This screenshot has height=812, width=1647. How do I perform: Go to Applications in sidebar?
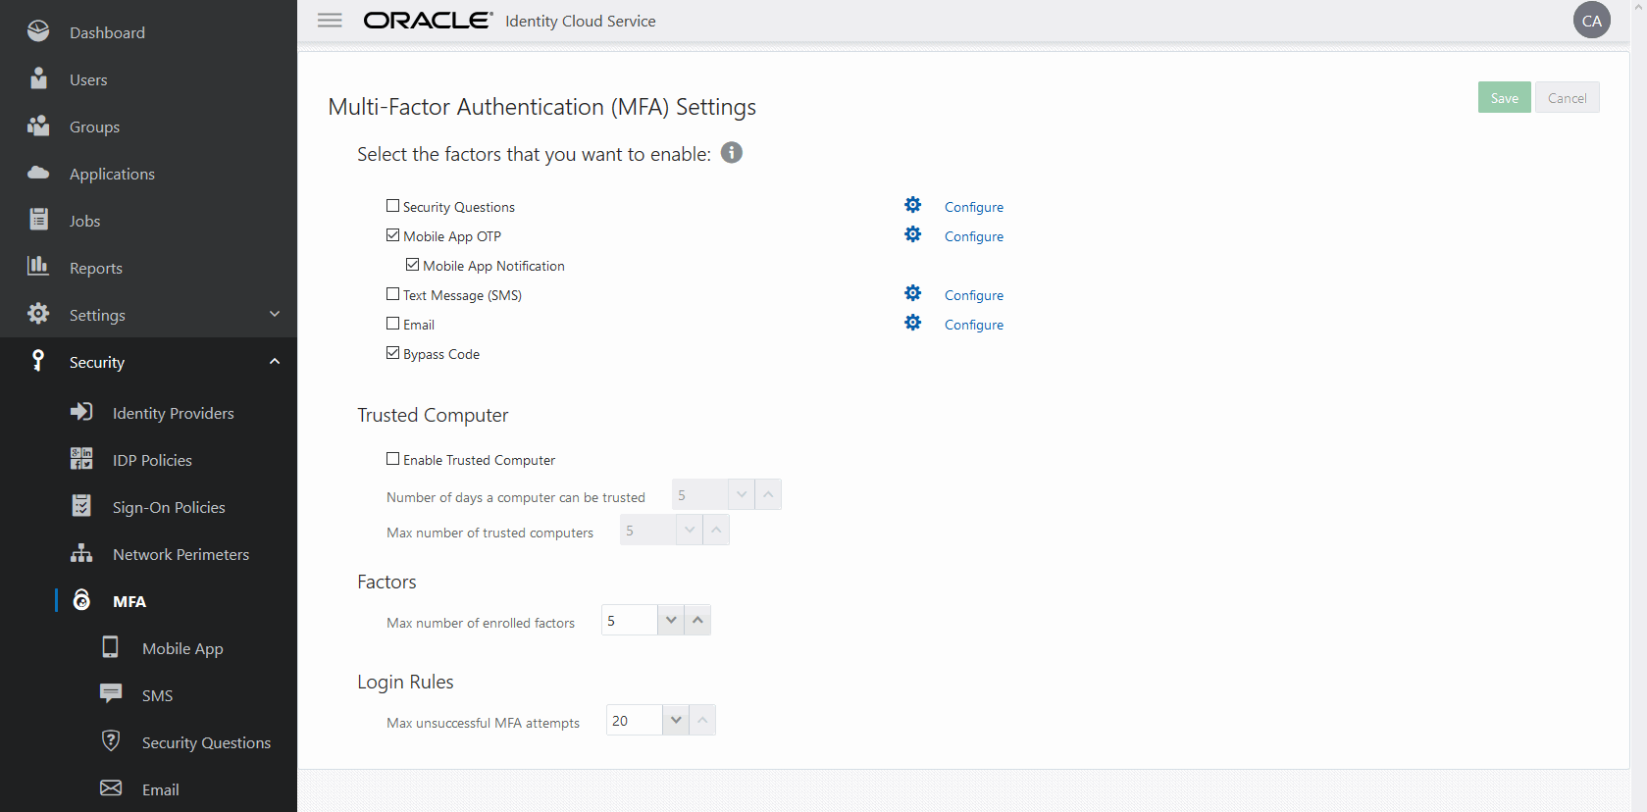click(112, 174)
